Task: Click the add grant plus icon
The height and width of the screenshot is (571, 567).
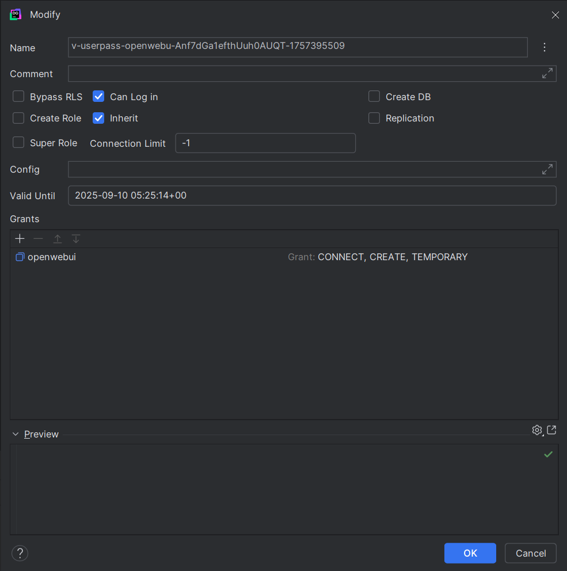Action: click(20, 239)
